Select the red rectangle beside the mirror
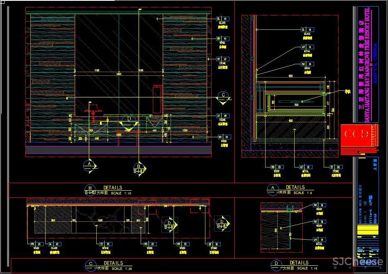The height and width of the screenshot is (274, 388). (157, 99)
